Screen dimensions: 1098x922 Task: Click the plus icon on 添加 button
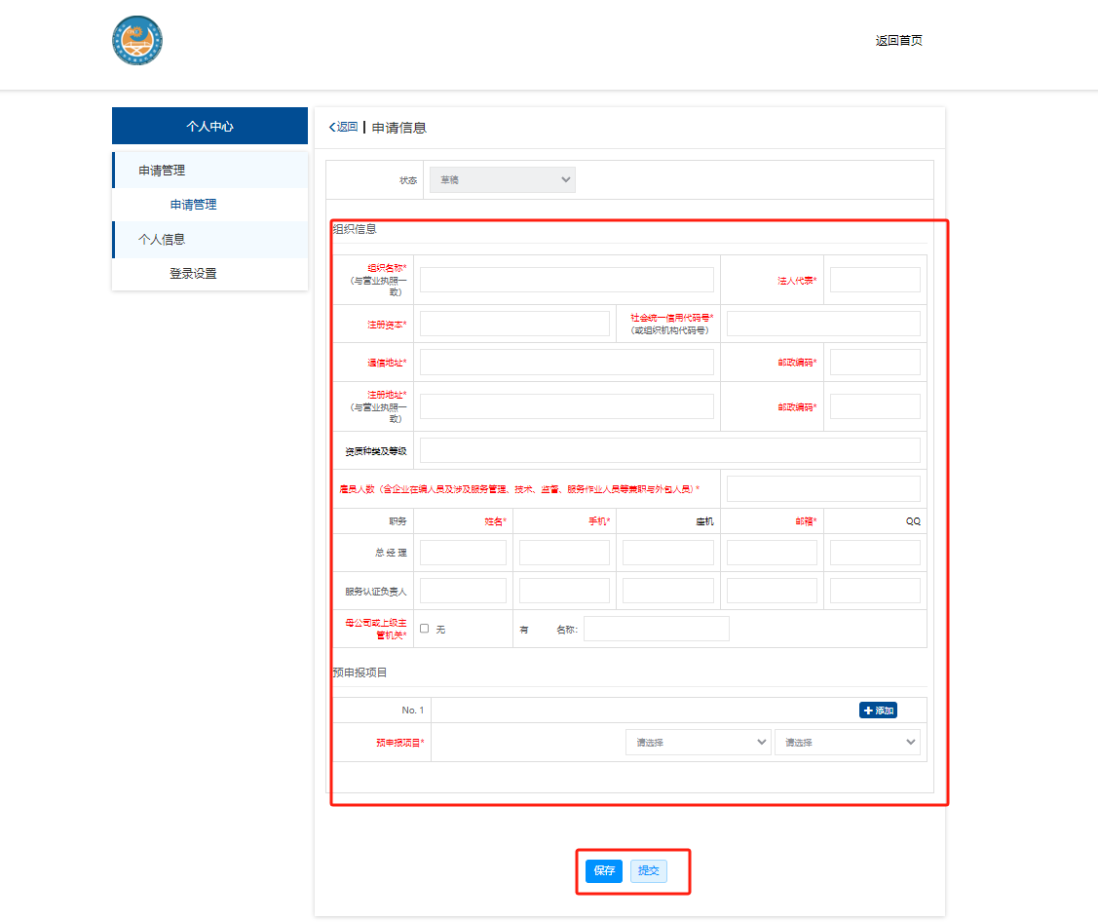point(868,711)
